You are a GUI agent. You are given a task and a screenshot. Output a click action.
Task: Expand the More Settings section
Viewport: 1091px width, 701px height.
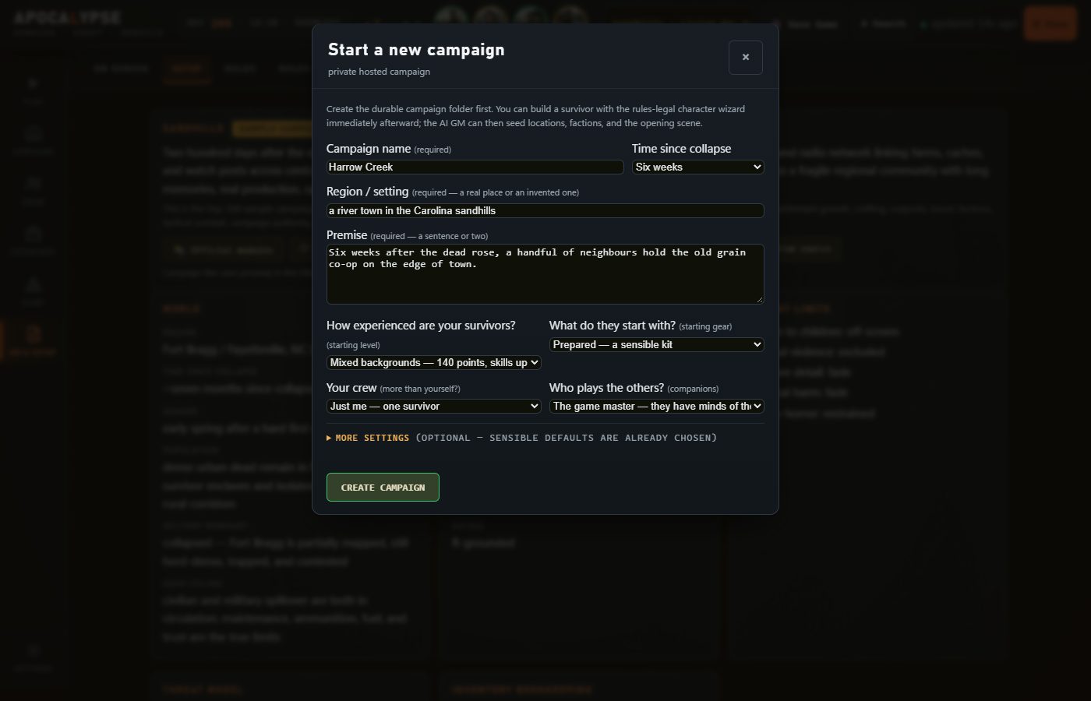(x=521, y=438)
